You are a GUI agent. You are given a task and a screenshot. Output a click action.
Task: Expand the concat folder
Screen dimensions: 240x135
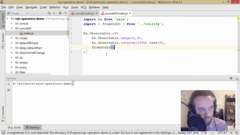point(12,23)
